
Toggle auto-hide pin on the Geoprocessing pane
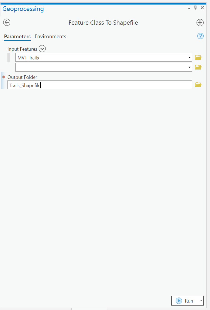[x=195, y=8]
